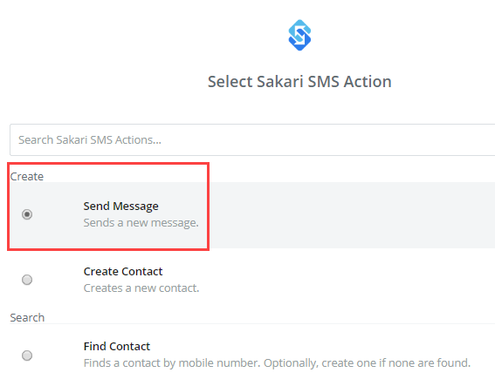Screen dimensions: 495x386
Task: Click the 'Creates a new contact.' description
Action: (141, 288)
